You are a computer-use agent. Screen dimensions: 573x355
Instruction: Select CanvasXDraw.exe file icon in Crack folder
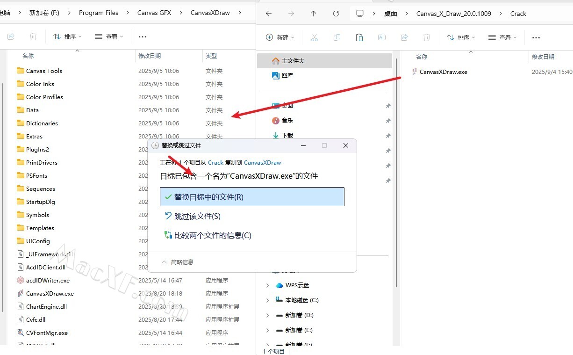coord(414,72)
